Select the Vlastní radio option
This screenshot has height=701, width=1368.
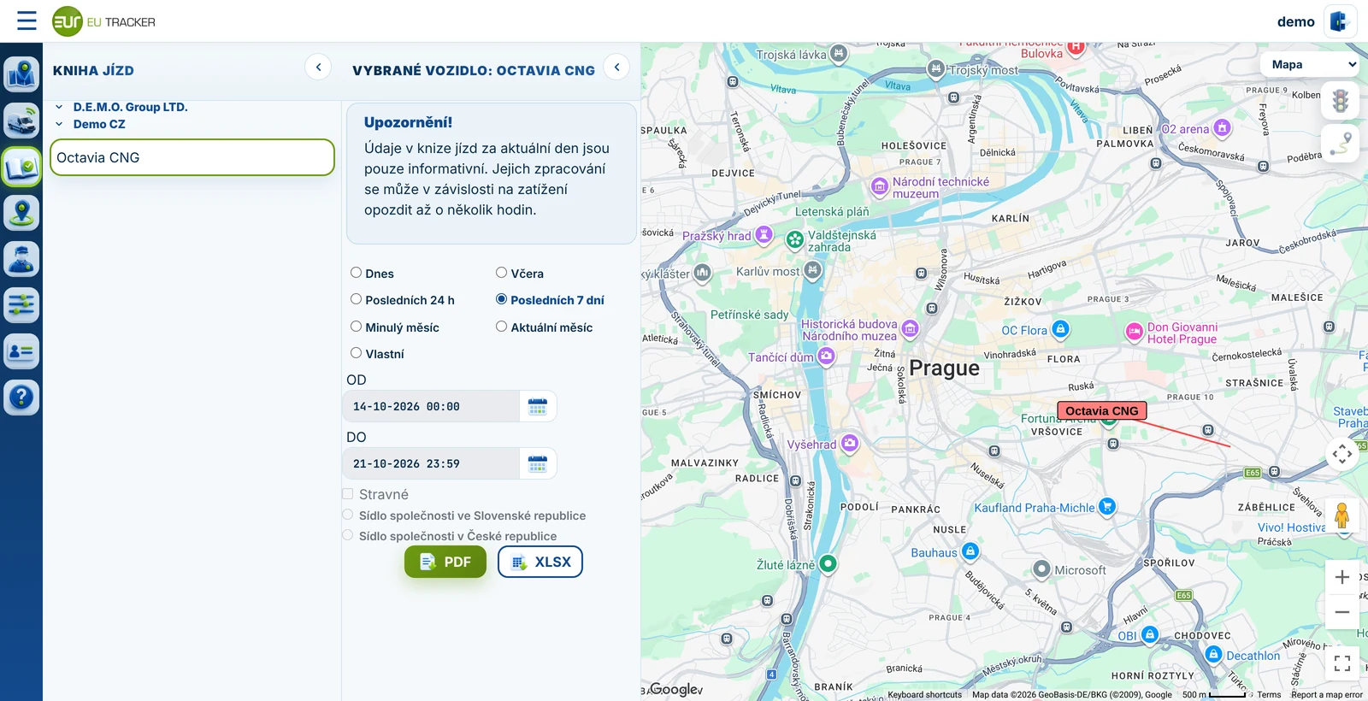tap(356, 353)
